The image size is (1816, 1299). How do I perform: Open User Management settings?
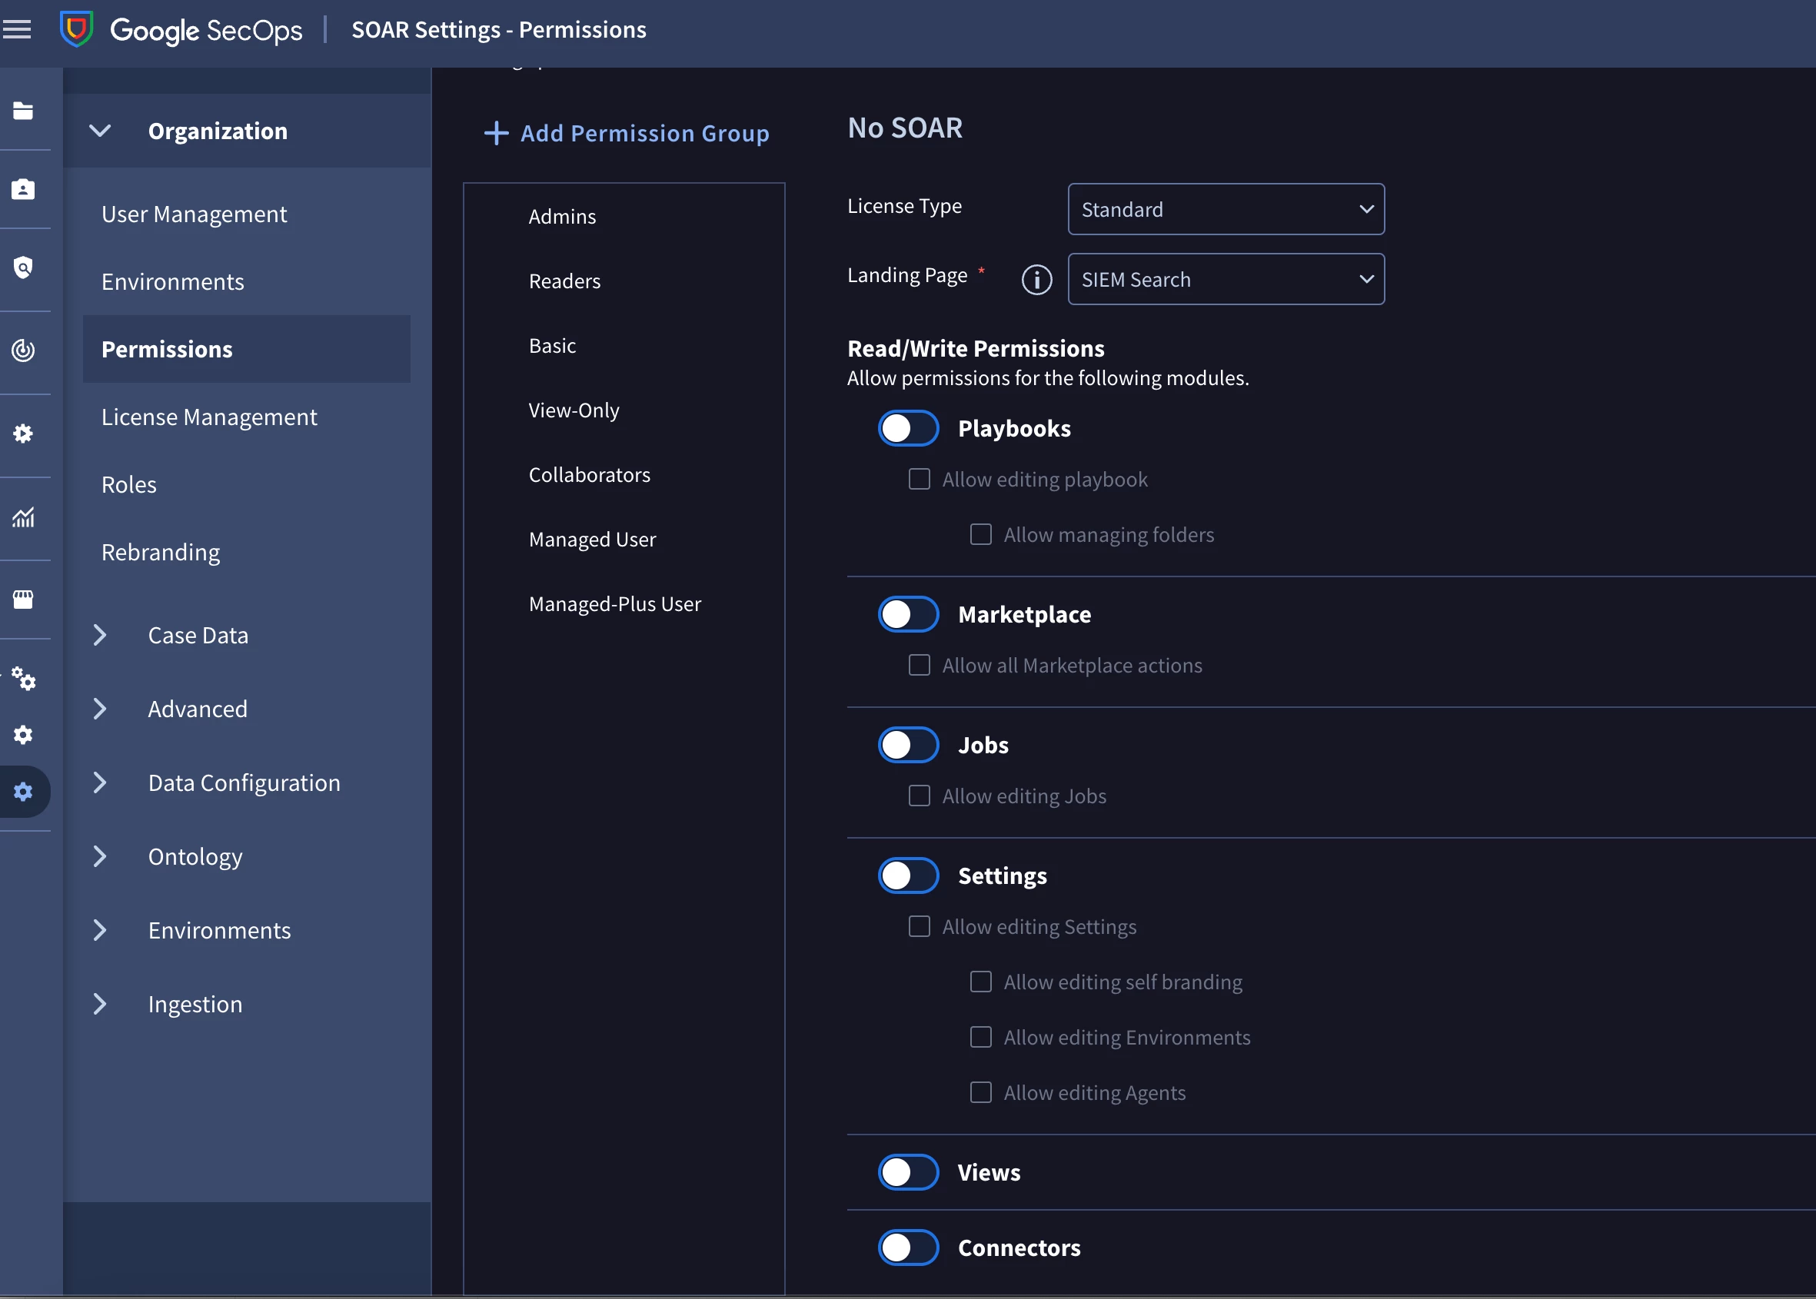[246, 214]
